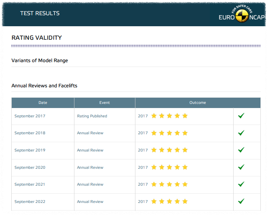
Task: Click the 'Annual Reviews and Facelifts' subheading
Action: (x=44, y=86)
